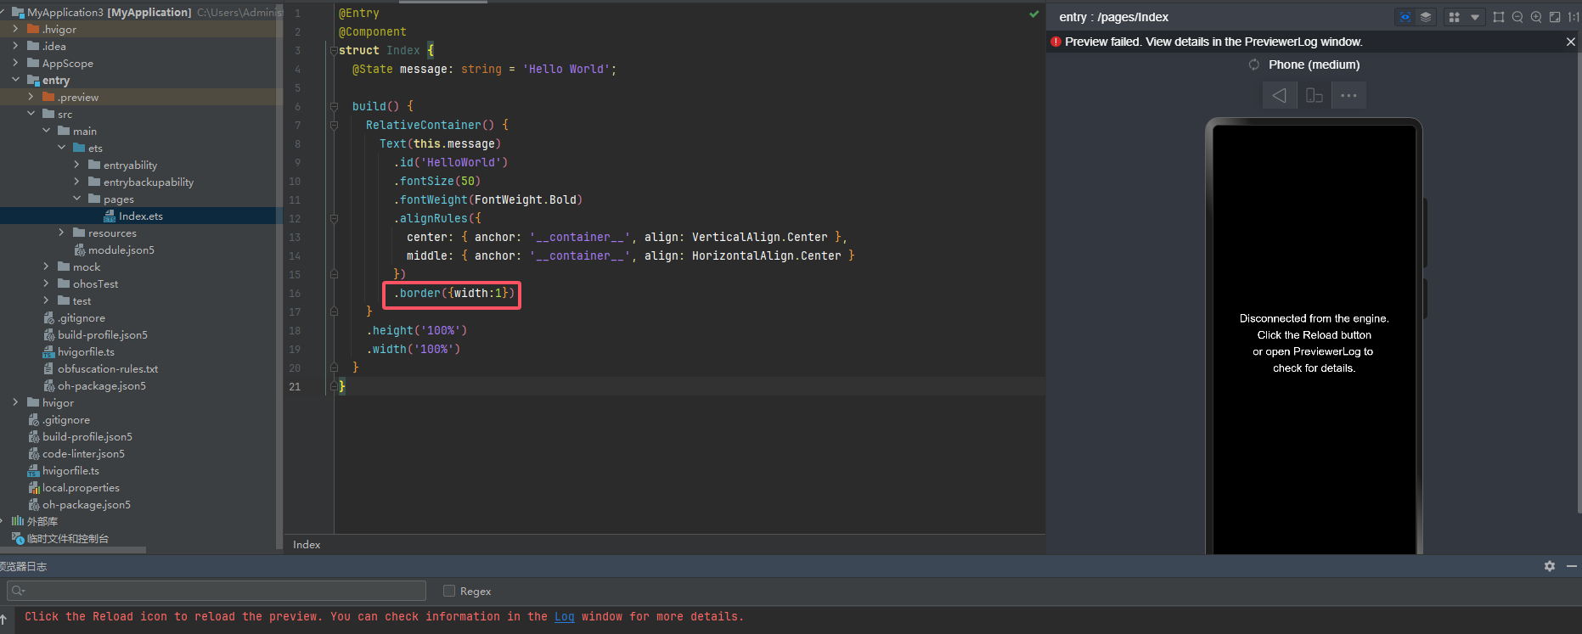Open entry's hvigorfile.ts

pos(86,352)
